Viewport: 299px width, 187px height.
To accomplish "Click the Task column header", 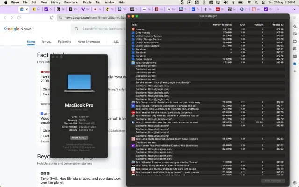I will [x=134, y=25].
